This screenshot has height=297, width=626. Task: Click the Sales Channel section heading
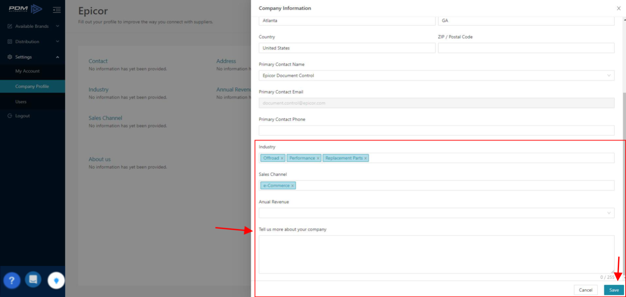coord(105,118)
